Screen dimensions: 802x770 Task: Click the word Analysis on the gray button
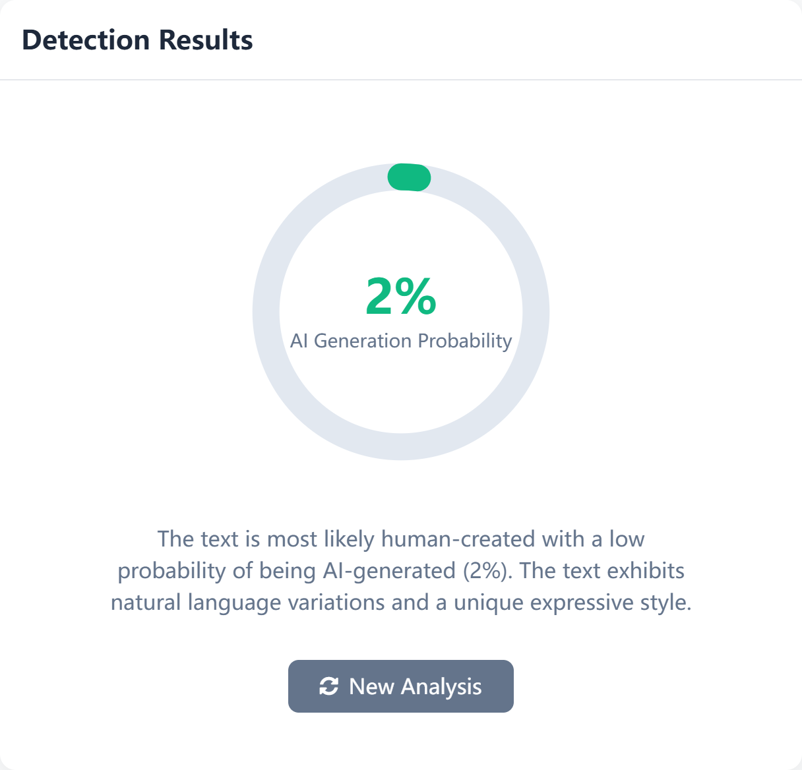(441, 687)
